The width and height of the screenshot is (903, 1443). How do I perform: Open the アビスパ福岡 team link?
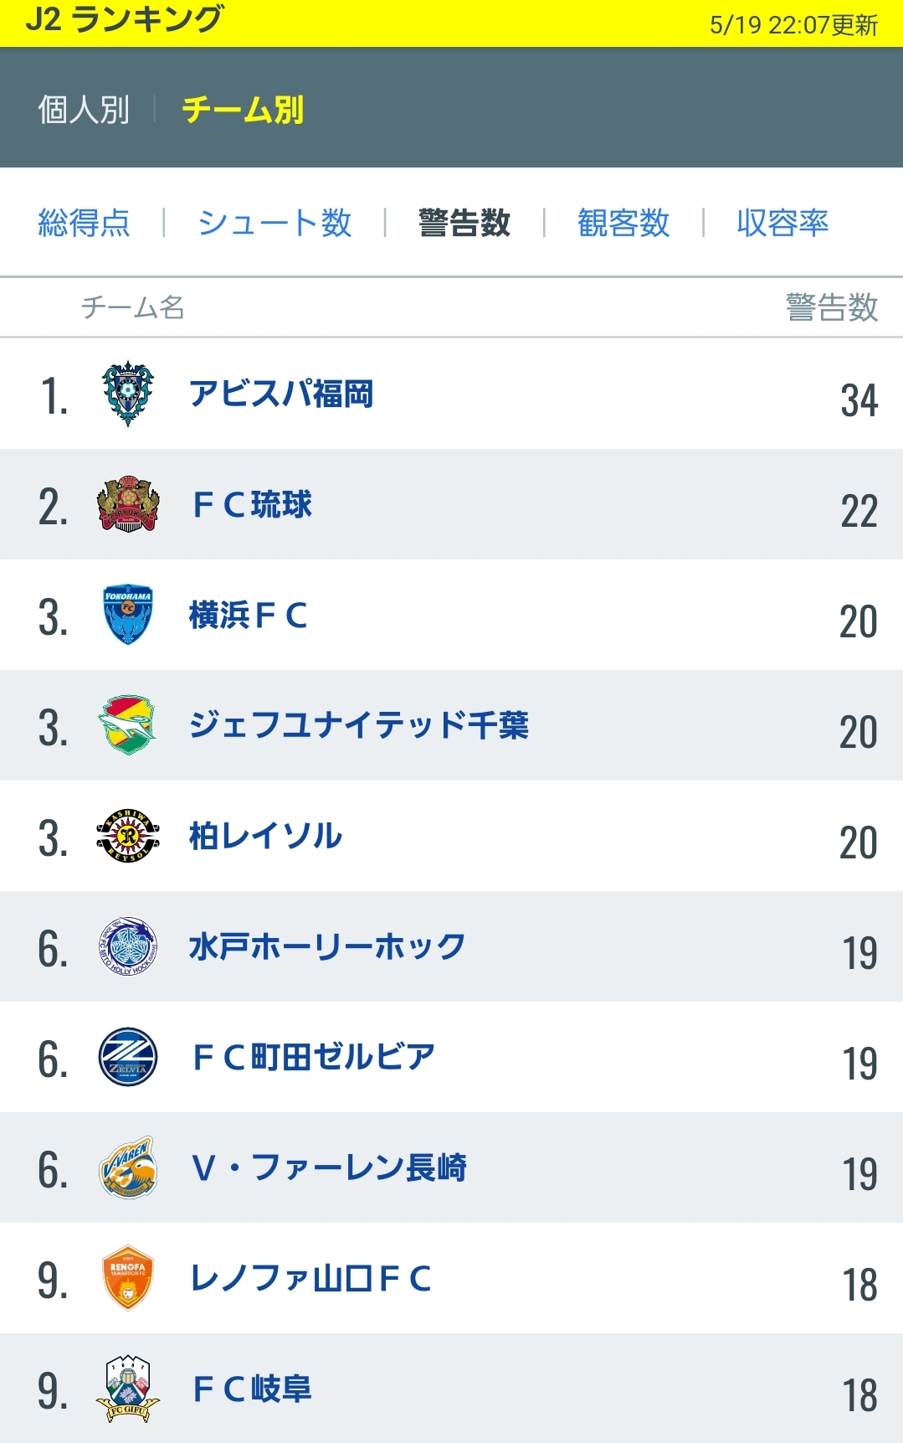click(x=281, y=394)
